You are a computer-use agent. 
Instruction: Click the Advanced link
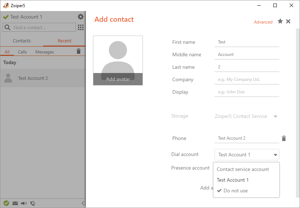263,22
